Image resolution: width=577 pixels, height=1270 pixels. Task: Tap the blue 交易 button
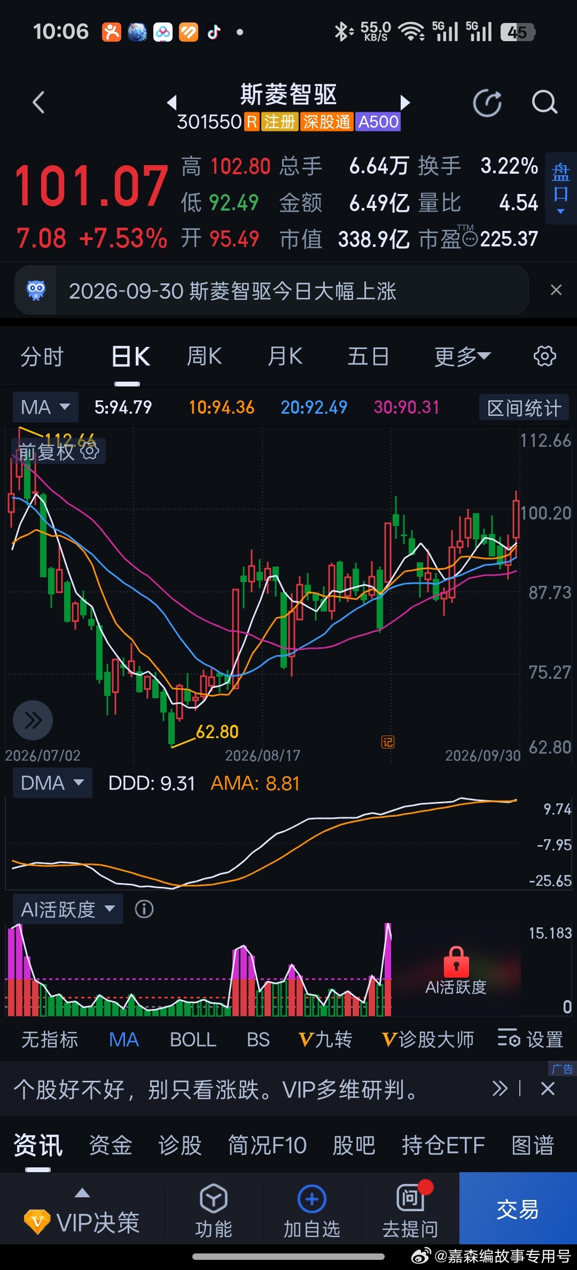518,1208
